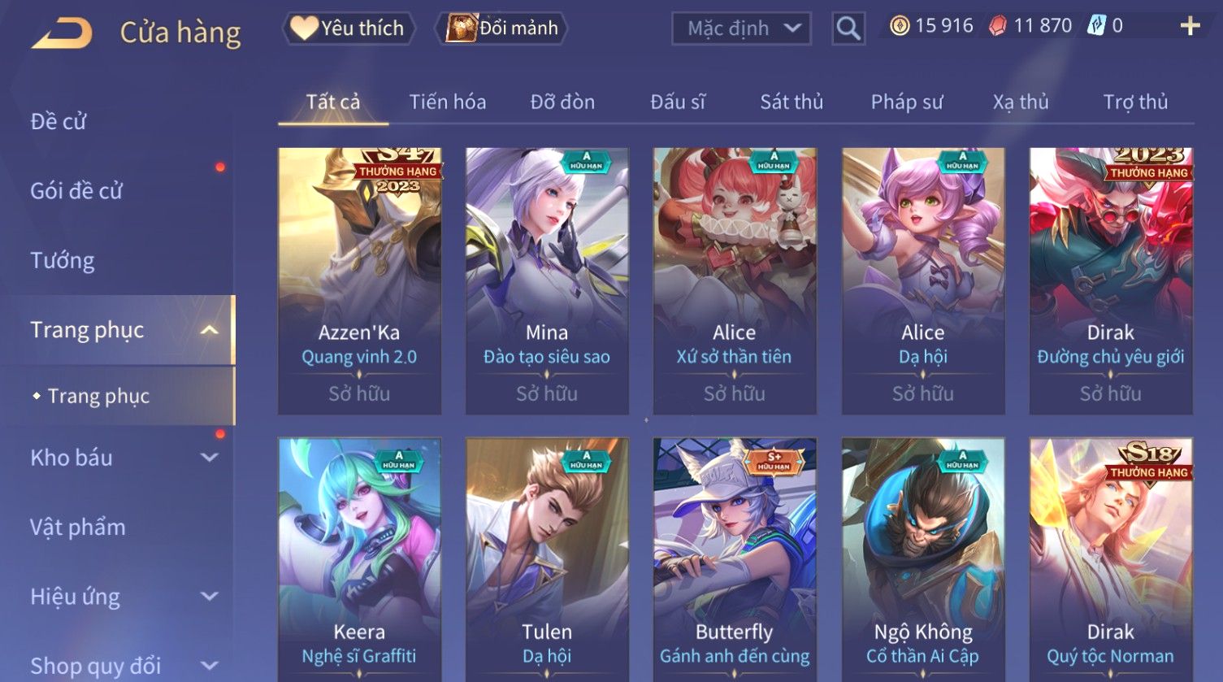Expand the Hiệu ứng sidebar section

(210, 597)
